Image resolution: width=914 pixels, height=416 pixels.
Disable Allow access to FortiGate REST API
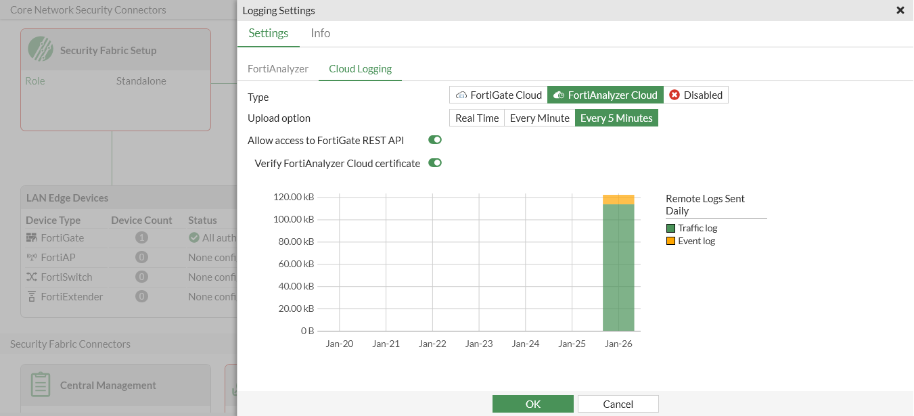434,140
